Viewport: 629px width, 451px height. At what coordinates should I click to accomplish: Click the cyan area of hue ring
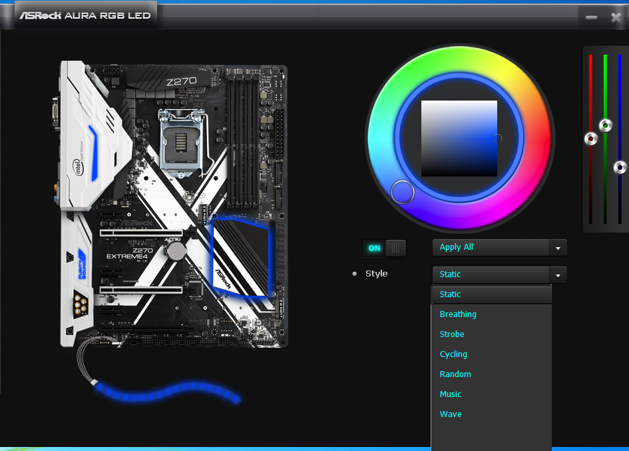point(382,139)
